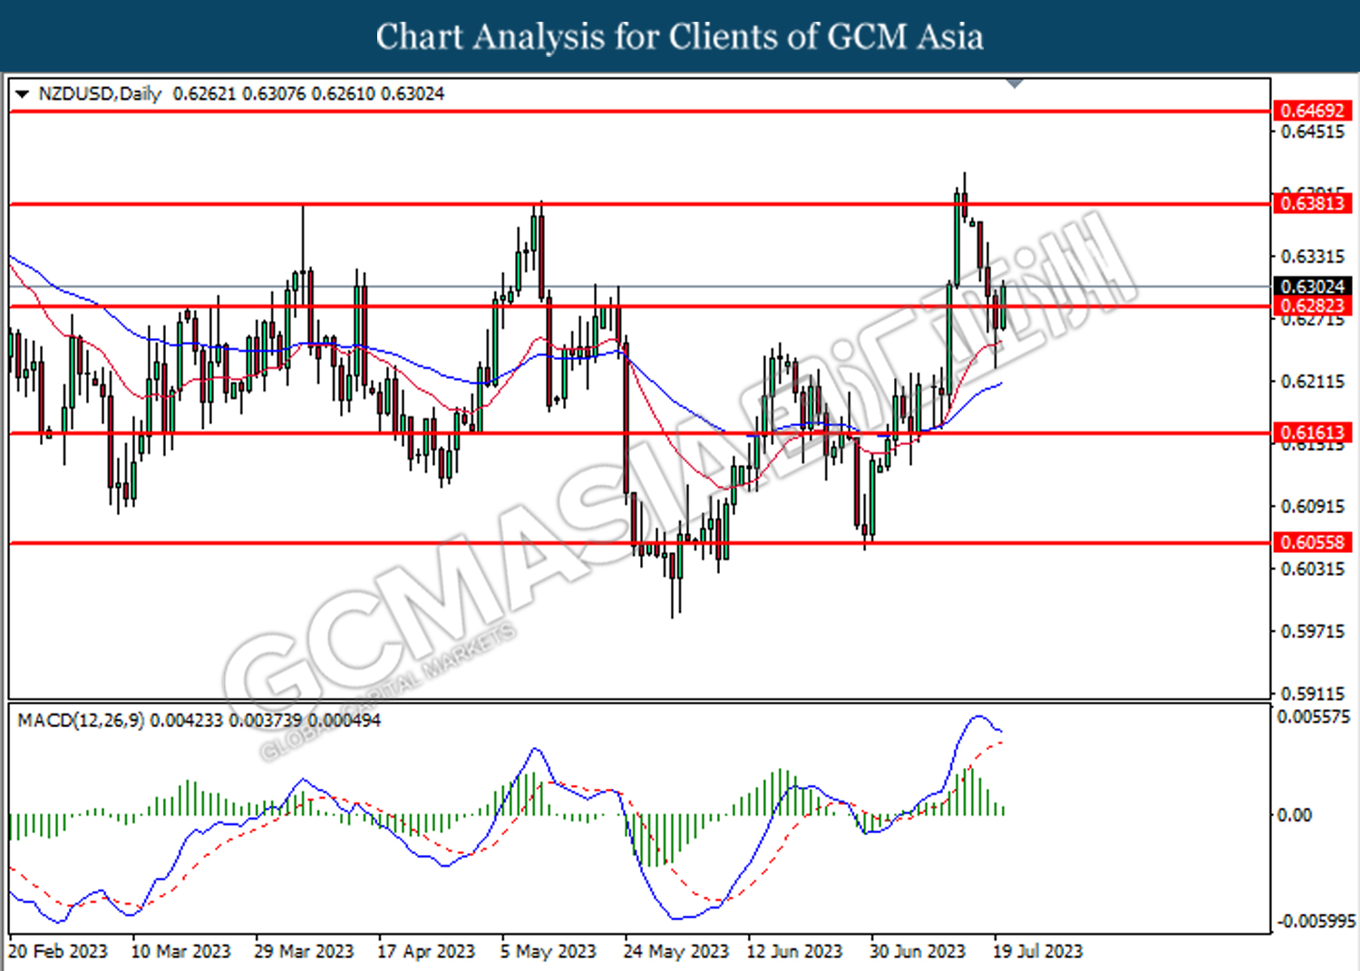Image resolution: width=1360 pixels, height=971 pixels.
Task: Click the 20 Feb 2023 date label
Action: pos(58,951)
